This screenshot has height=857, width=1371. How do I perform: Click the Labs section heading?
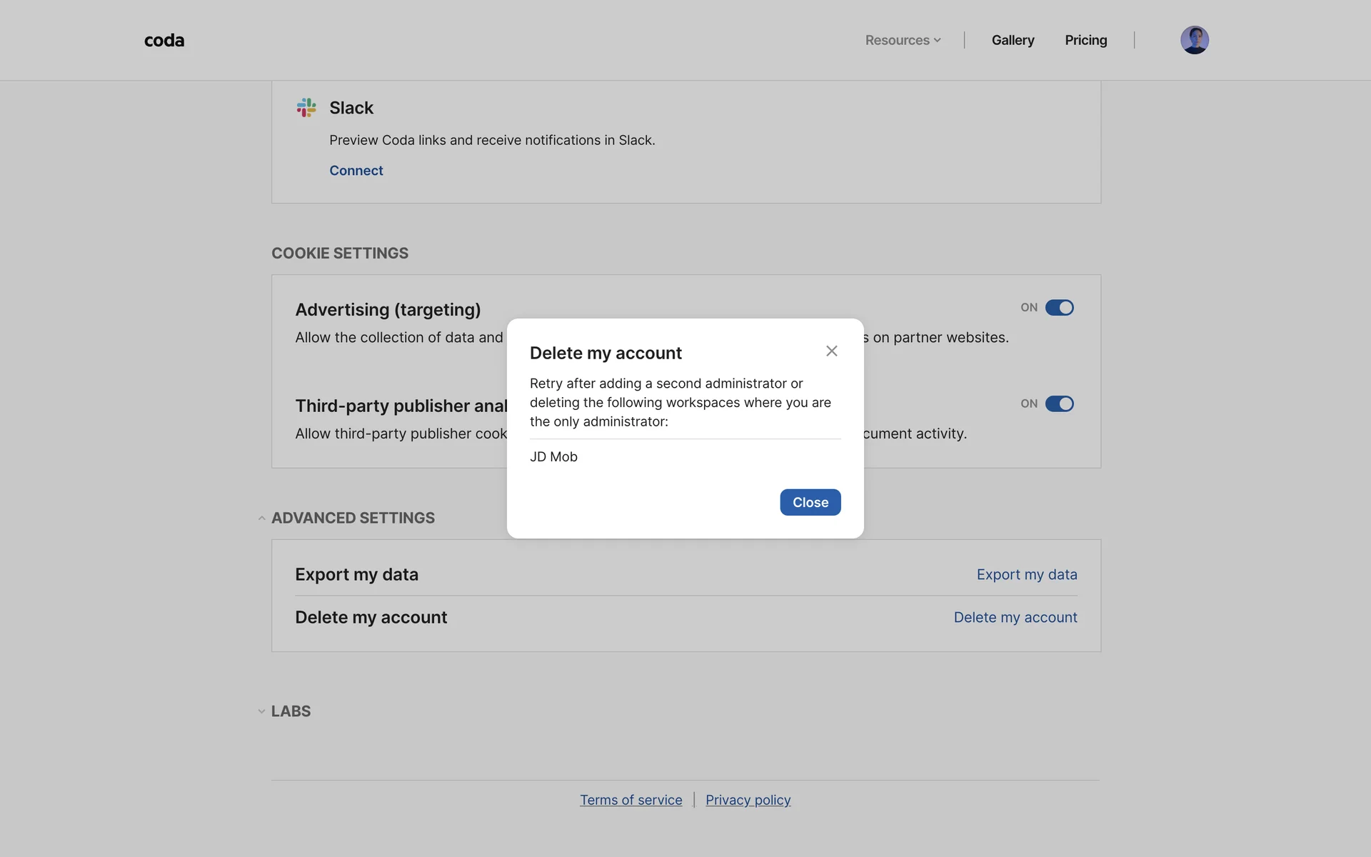pos(291,712)
